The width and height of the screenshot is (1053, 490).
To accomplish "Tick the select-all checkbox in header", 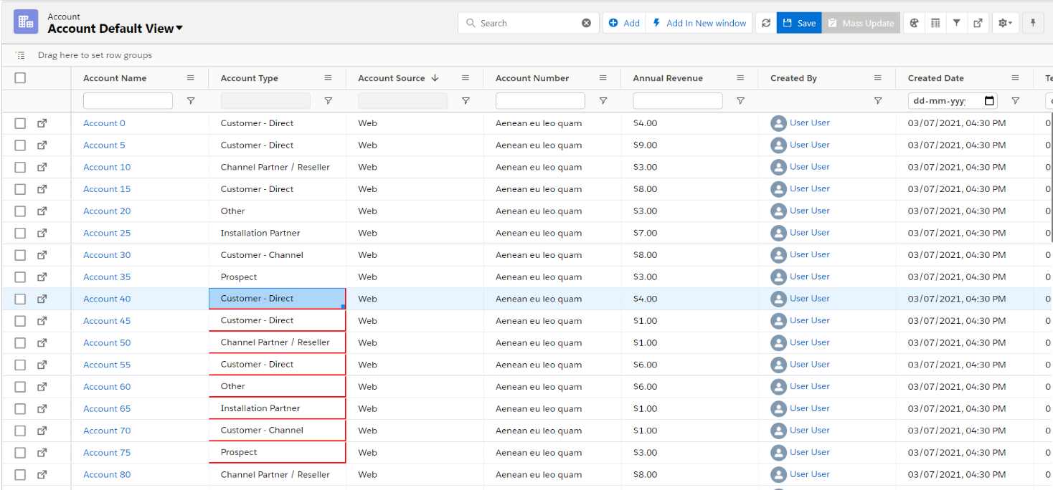I will pyautogui.click(x=20, y=78).
